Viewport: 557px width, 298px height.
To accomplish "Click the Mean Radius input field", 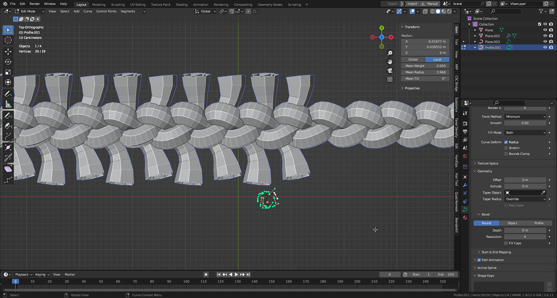I will click(425, 72).
